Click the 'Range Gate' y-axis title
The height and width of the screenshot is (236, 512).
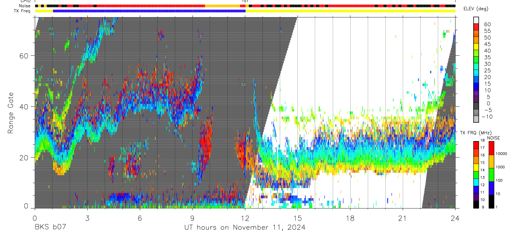(10, 113)
